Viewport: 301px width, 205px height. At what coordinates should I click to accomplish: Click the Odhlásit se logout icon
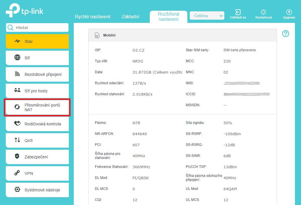coord(238,12)
